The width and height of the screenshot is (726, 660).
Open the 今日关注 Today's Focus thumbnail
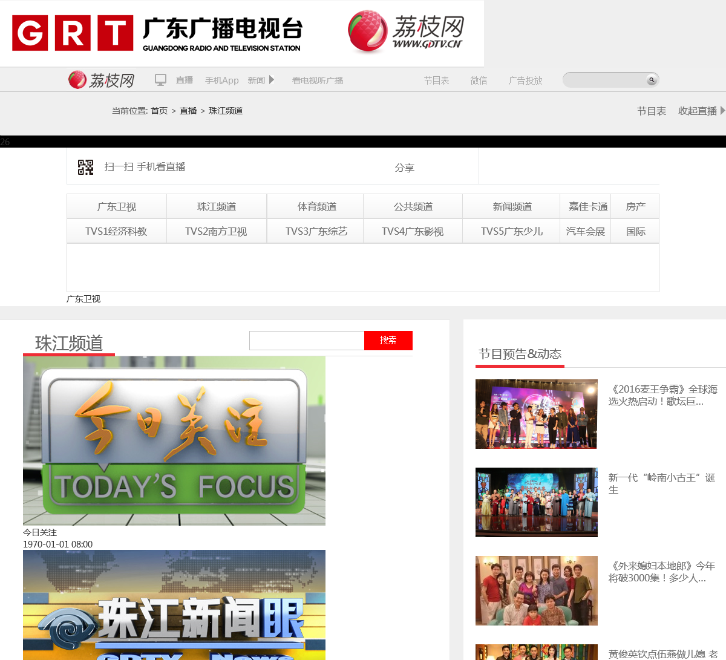coord(174,441)
